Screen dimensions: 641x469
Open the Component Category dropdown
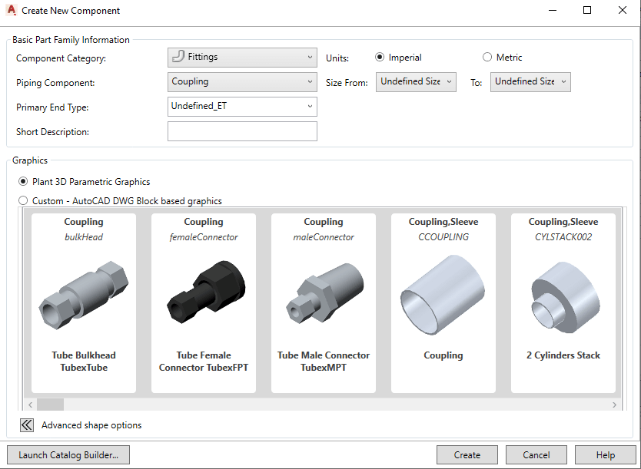[x=242, y=58]
